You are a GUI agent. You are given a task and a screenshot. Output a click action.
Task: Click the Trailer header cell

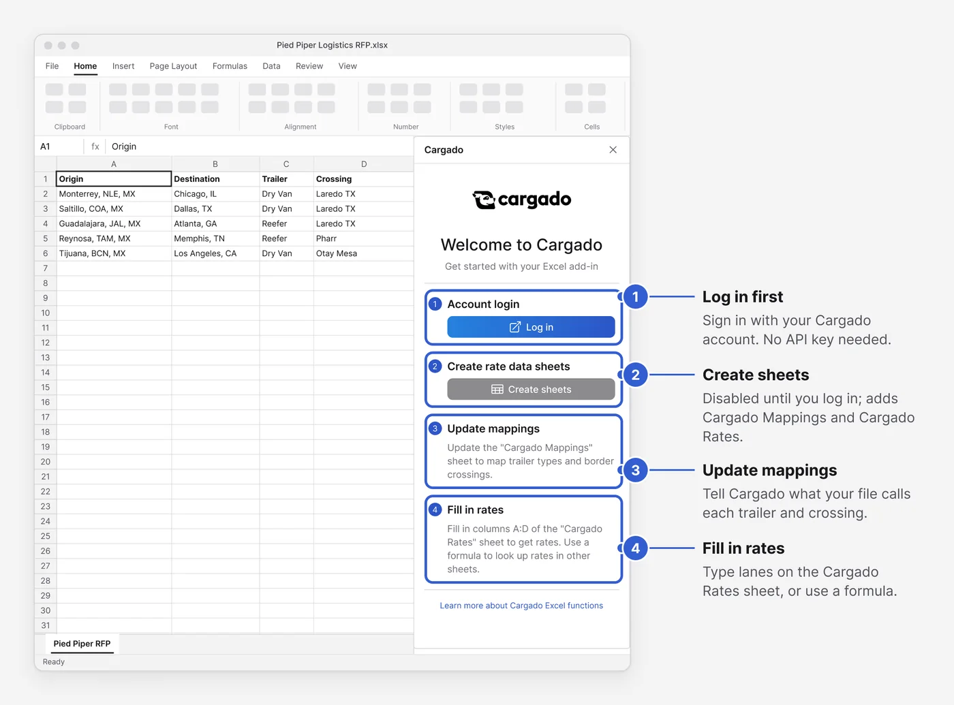(286, 179)
